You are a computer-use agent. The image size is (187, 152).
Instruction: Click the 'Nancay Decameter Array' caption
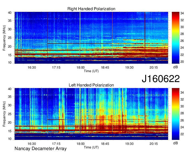(x=40, y=149)
